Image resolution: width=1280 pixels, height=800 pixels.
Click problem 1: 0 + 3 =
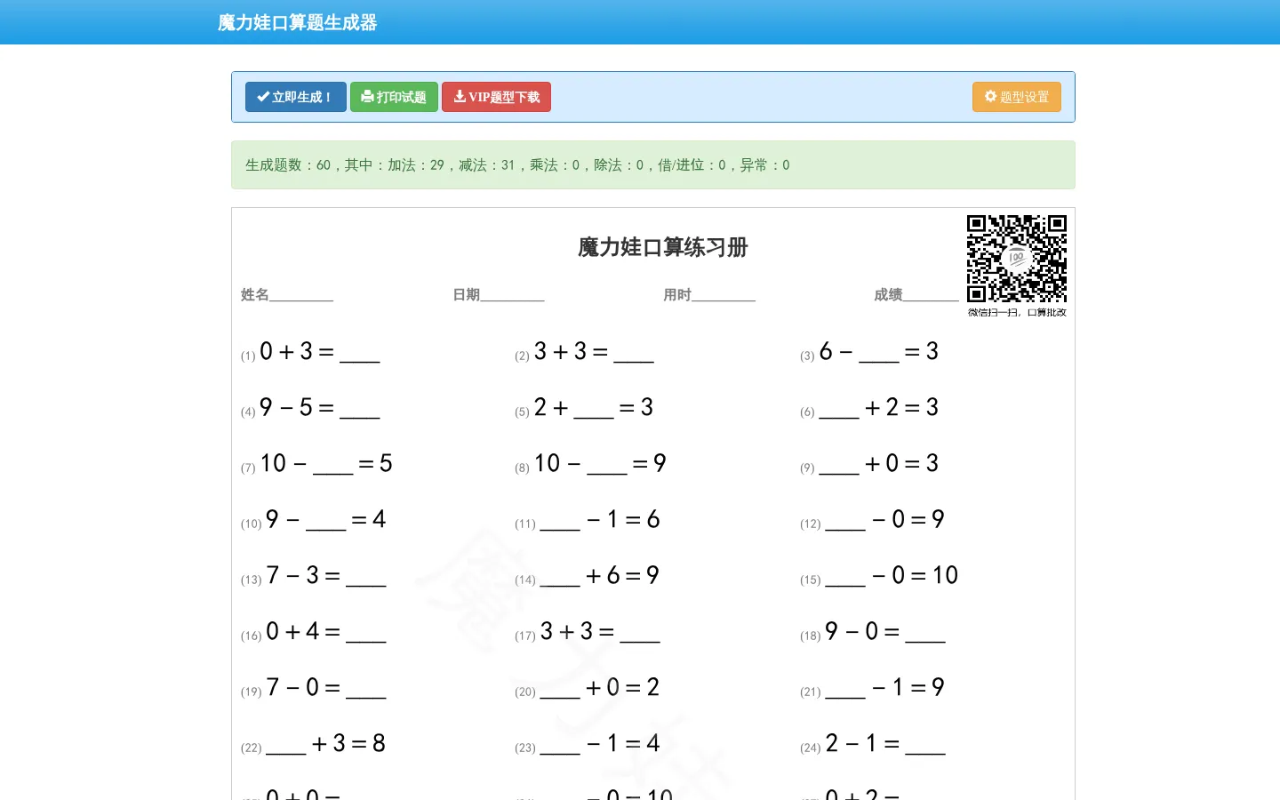(310, 352)
